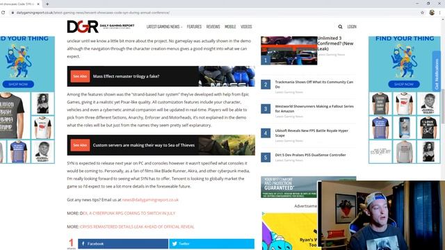Go to the Videos section
Viewport: 445px width, 250px height.
click(x=246, y=26)
